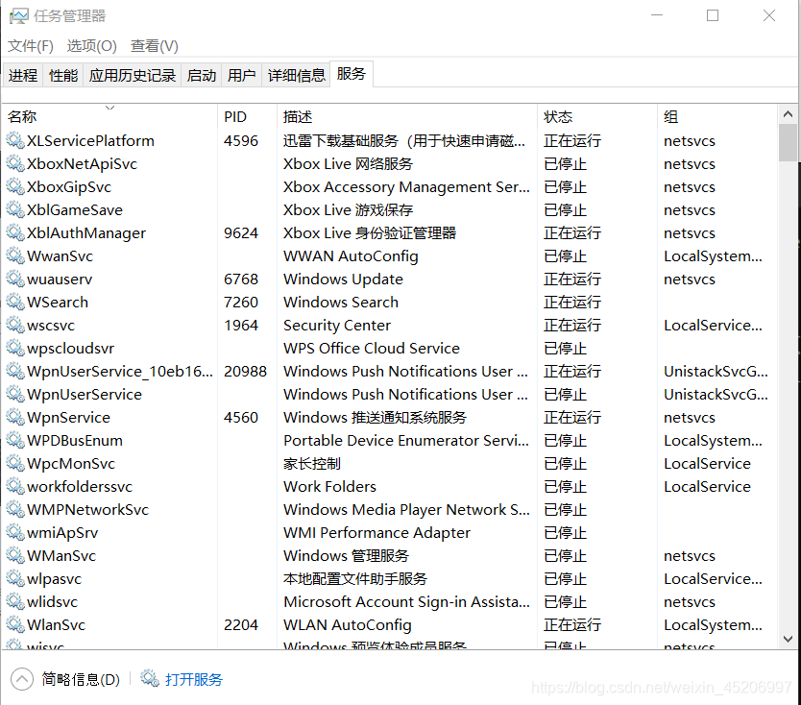Click gear icon beside XblAuthManager

[x=15, y=233]
